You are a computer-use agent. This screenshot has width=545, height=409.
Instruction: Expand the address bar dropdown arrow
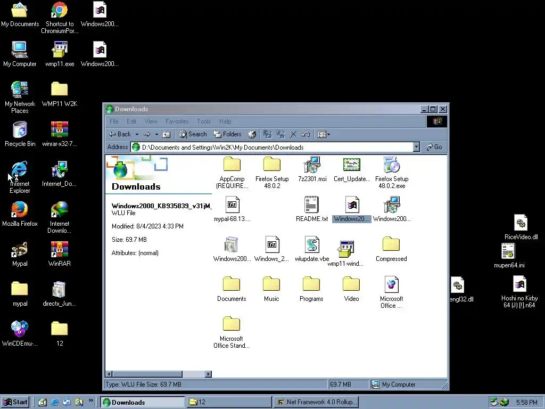[x=416, y=147]
